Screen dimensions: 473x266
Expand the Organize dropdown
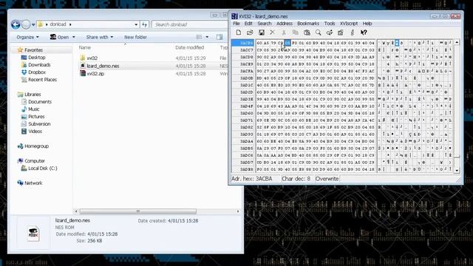[x=28, y=37]
